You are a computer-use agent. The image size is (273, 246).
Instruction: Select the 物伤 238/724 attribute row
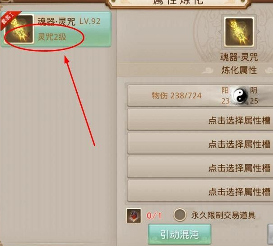point(200,96)
